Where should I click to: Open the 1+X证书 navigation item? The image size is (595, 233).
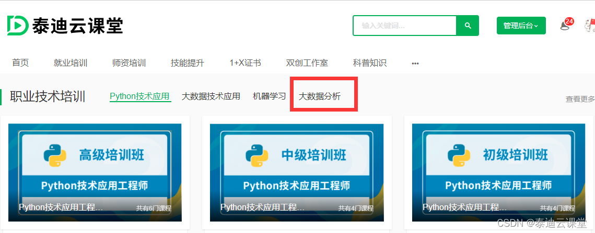point(245,63)
